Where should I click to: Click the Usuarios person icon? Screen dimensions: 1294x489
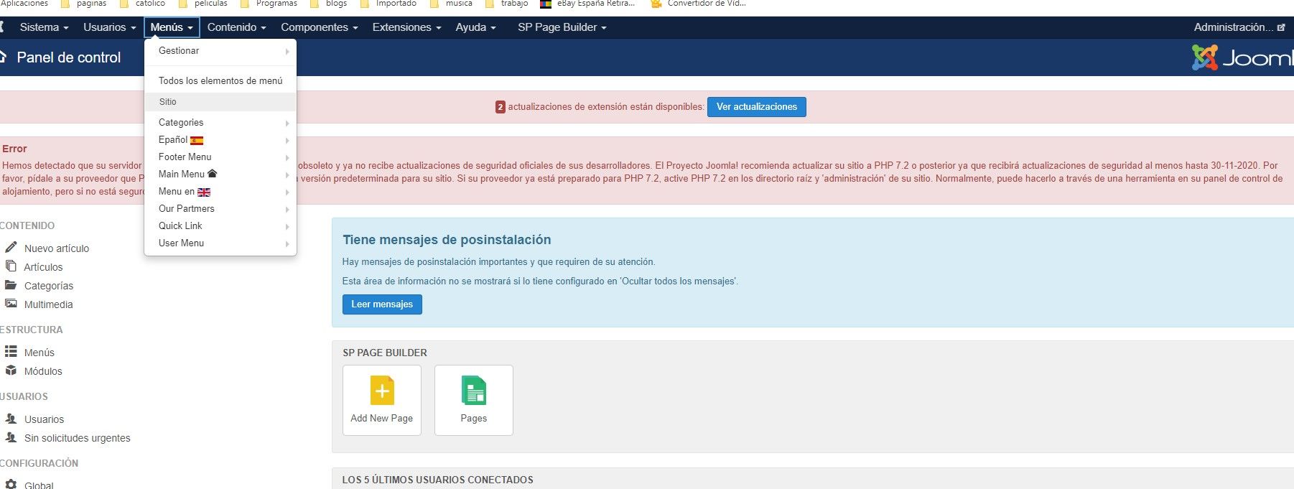[x=11, y=418]
